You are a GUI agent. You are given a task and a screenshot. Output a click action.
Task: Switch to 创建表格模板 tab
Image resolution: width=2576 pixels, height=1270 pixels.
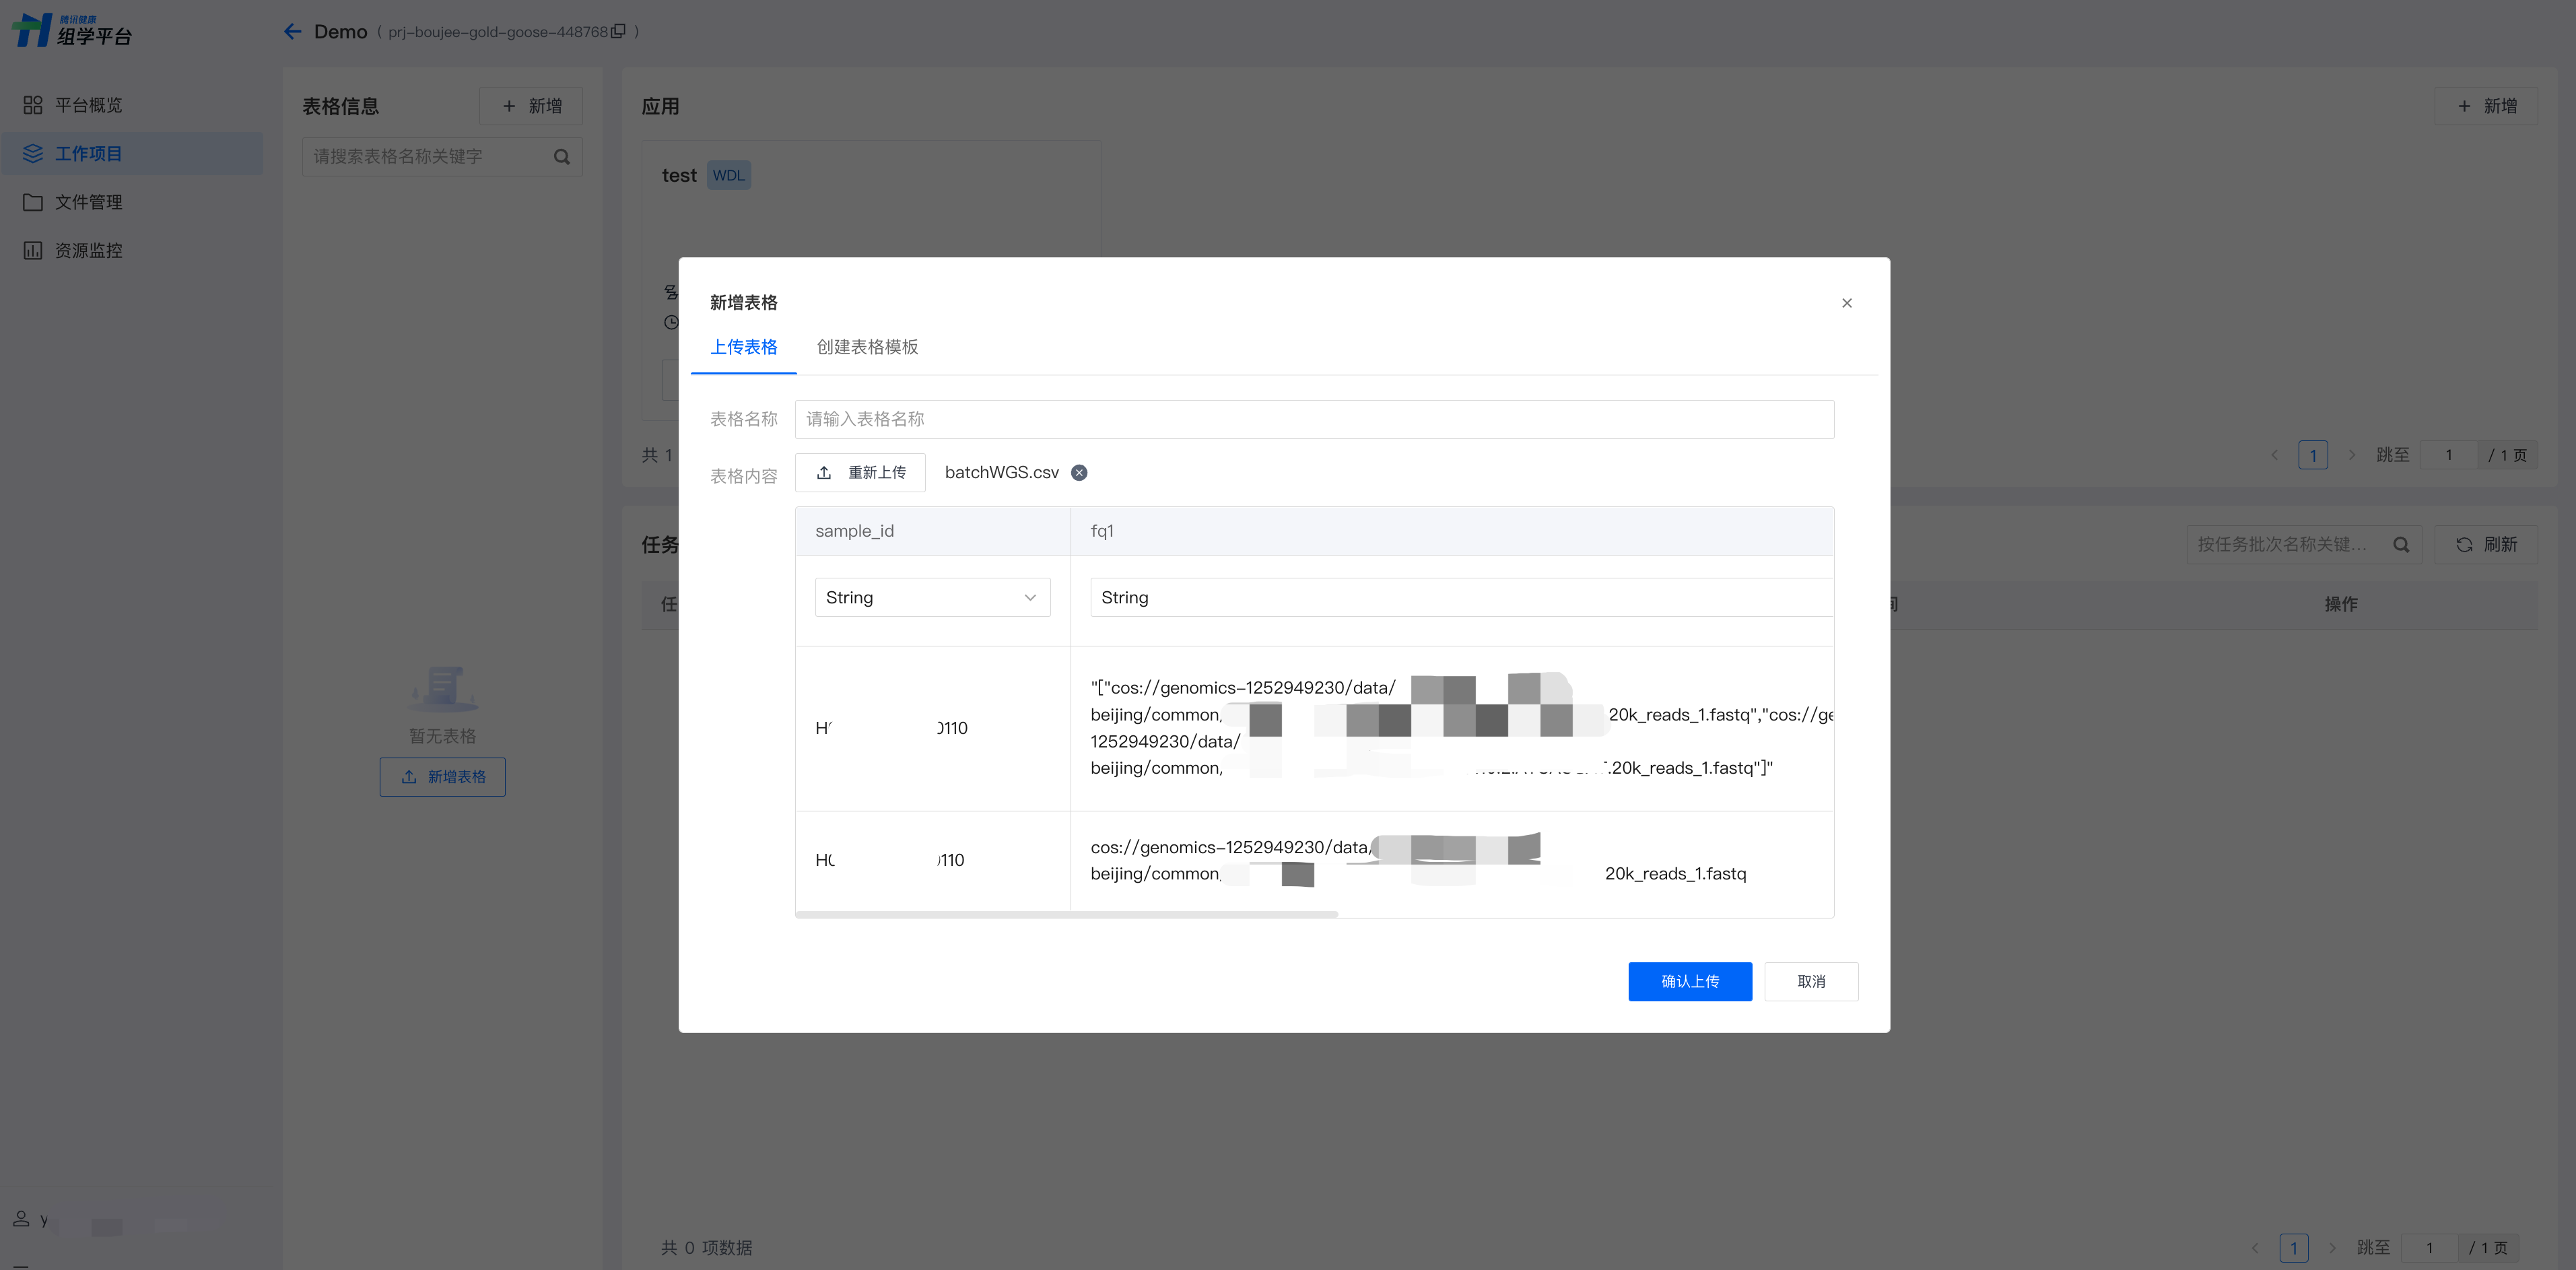click(867, 347)
